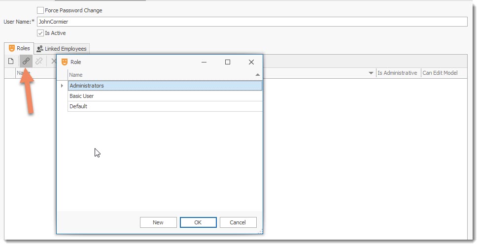Screen dimensions: 480x247
Task: Click the New button in Role dialog
Action: pyautogui.click(x=158, y=222)
